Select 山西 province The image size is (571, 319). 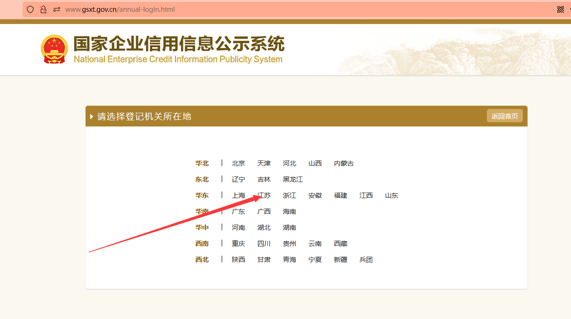[315, 163]
